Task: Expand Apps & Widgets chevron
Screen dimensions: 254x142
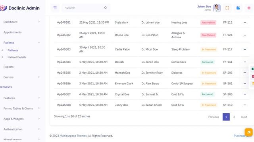Action: [x=39, y=119]
